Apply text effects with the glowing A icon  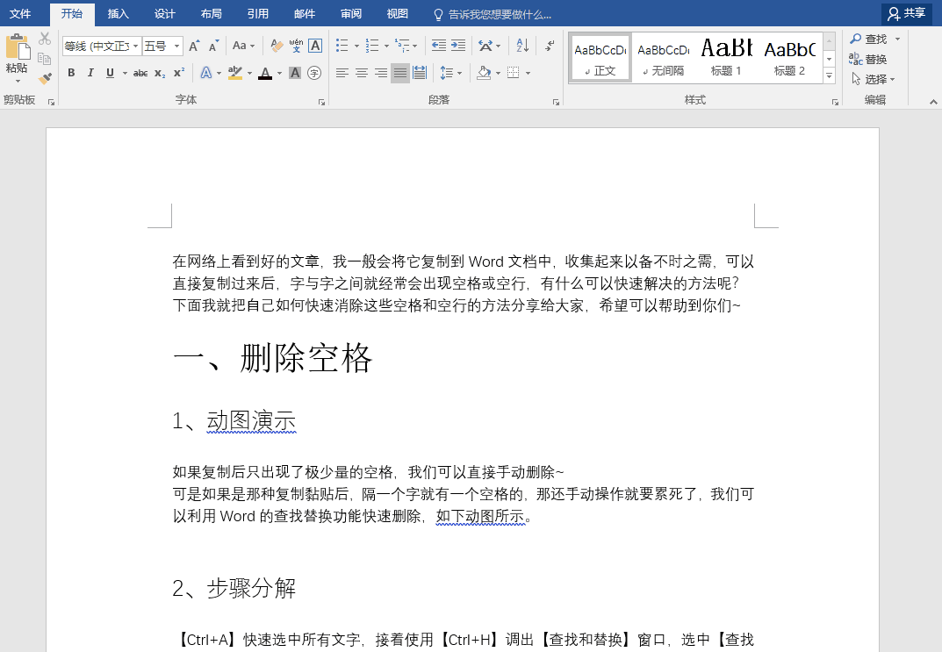(x=206, y=73)
